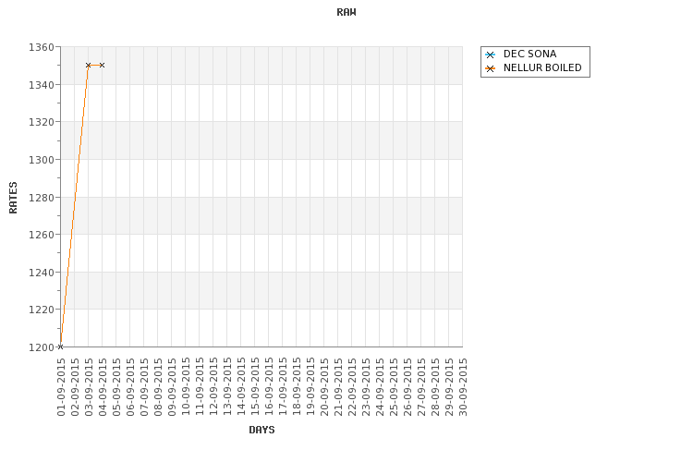Select the data point at 04-09-2015
This screenshot has height=462, width=693.
pyautogui.click(x=102, y=65)
